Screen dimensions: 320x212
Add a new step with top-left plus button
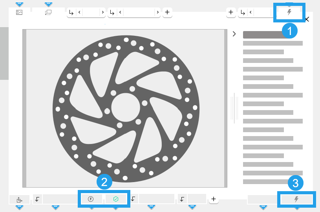point(167,12)
